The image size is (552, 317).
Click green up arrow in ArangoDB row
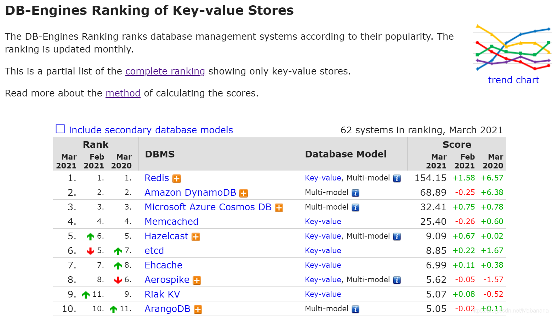click(x=113, y=309)
